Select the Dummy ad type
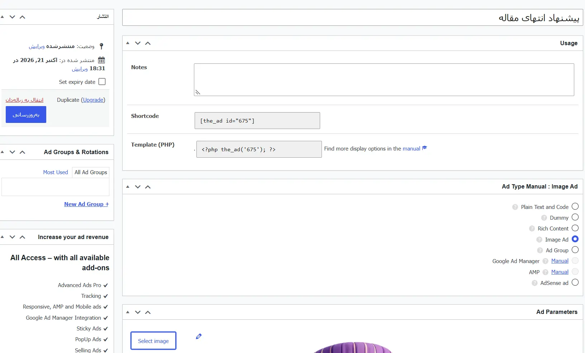585x353 pixels. [x=575, y=217]
